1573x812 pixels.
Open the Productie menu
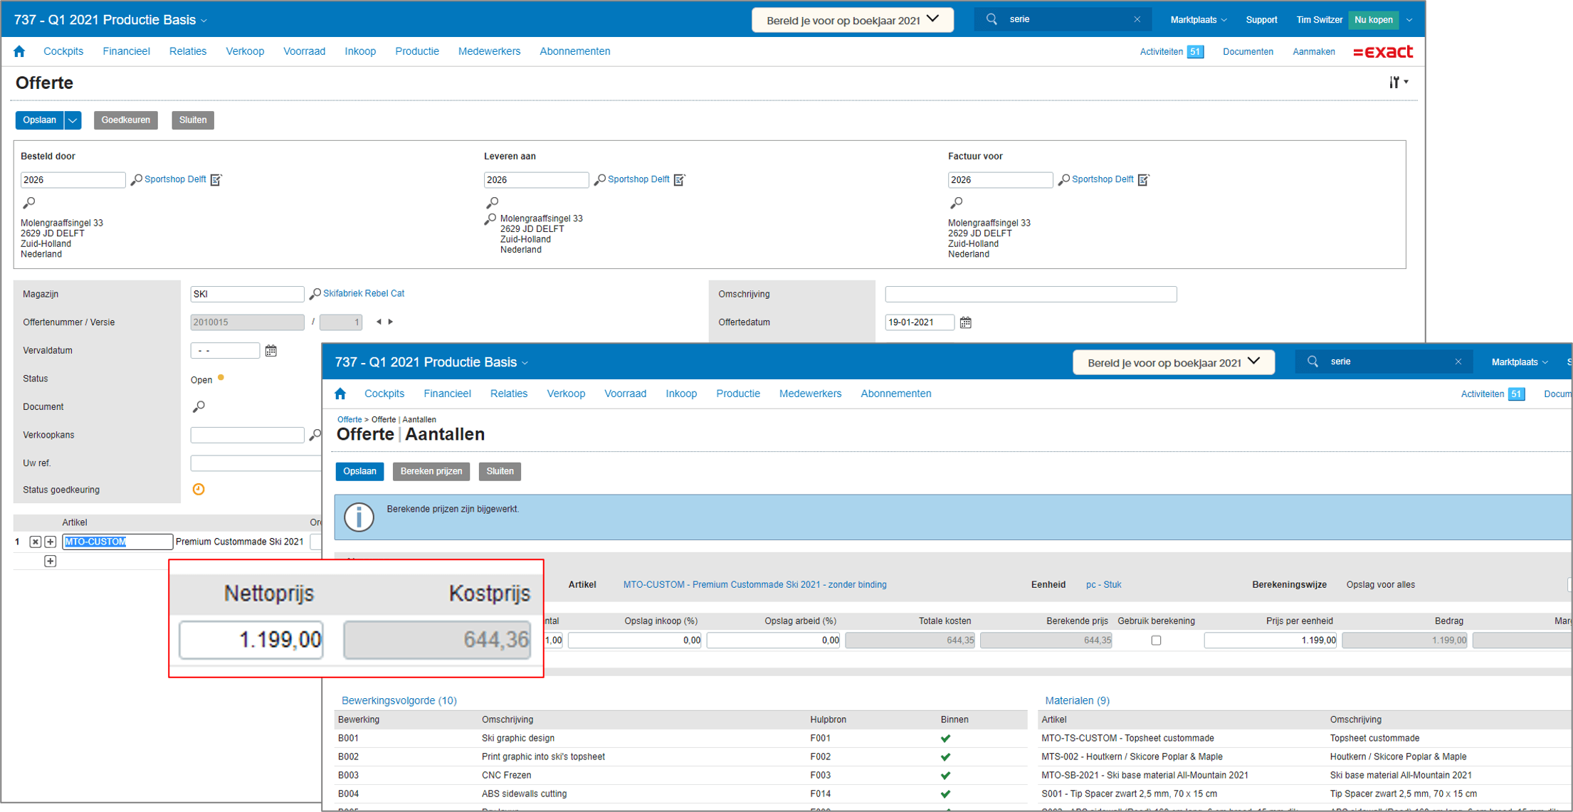pos(416,51)
